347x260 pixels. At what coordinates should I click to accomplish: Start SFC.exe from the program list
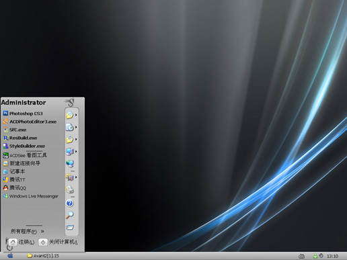pos(15,130)
